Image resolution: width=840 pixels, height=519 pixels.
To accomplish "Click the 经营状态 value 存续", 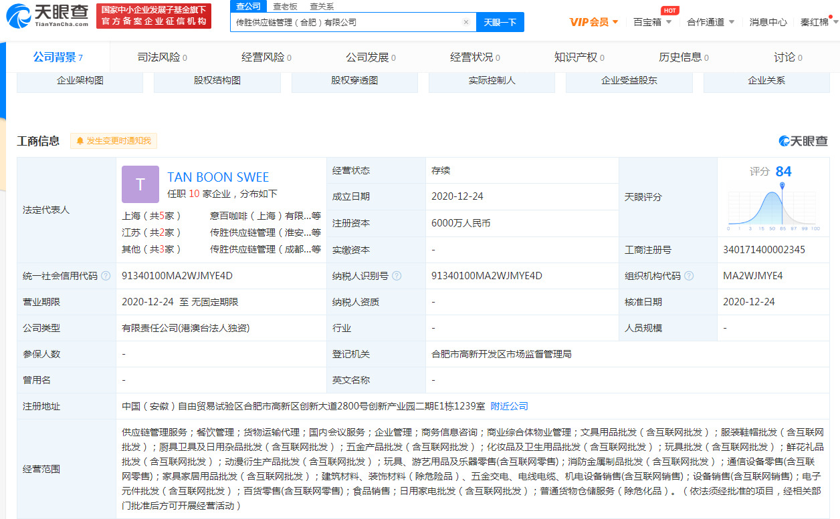I will point(441,170).
